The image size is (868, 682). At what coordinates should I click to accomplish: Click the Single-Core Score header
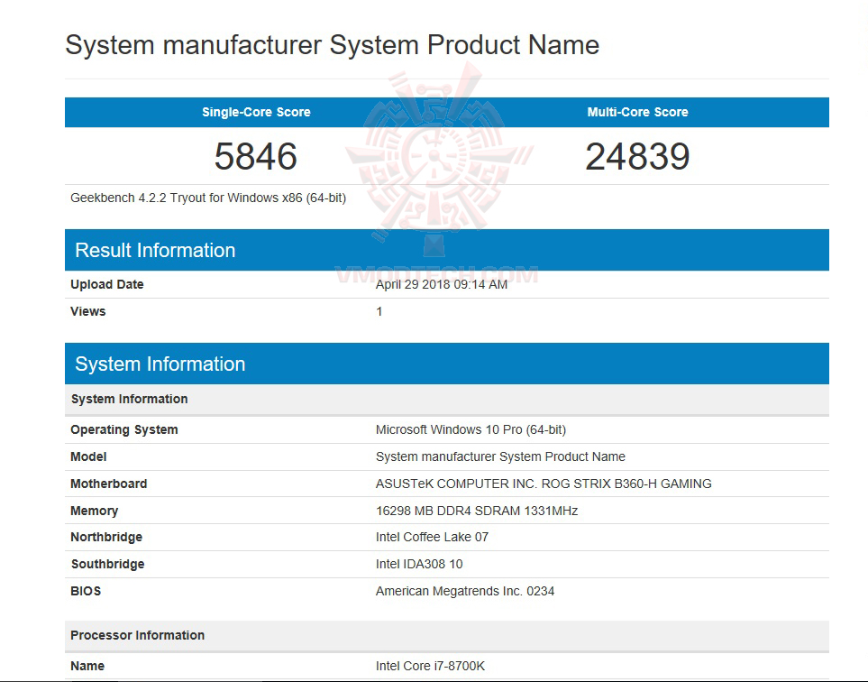(256, 112)
